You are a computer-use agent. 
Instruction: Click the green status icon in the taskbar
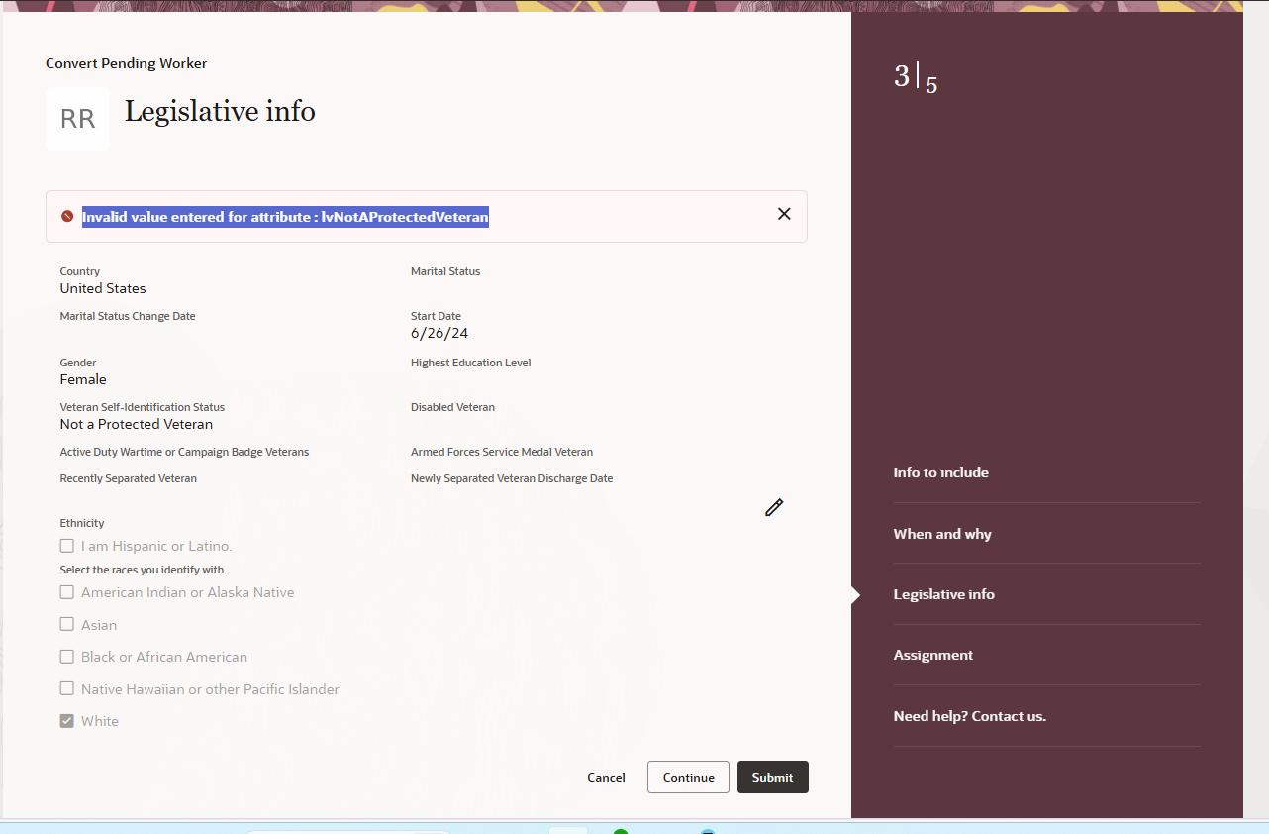(x=621, y=830)
